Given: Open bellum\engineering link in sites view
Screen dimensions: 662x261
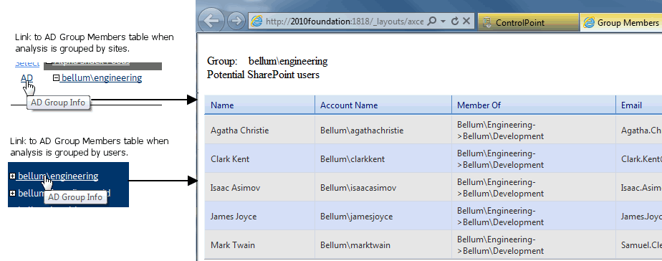Looking at the screenshot, I should click(x=101, y=77).
